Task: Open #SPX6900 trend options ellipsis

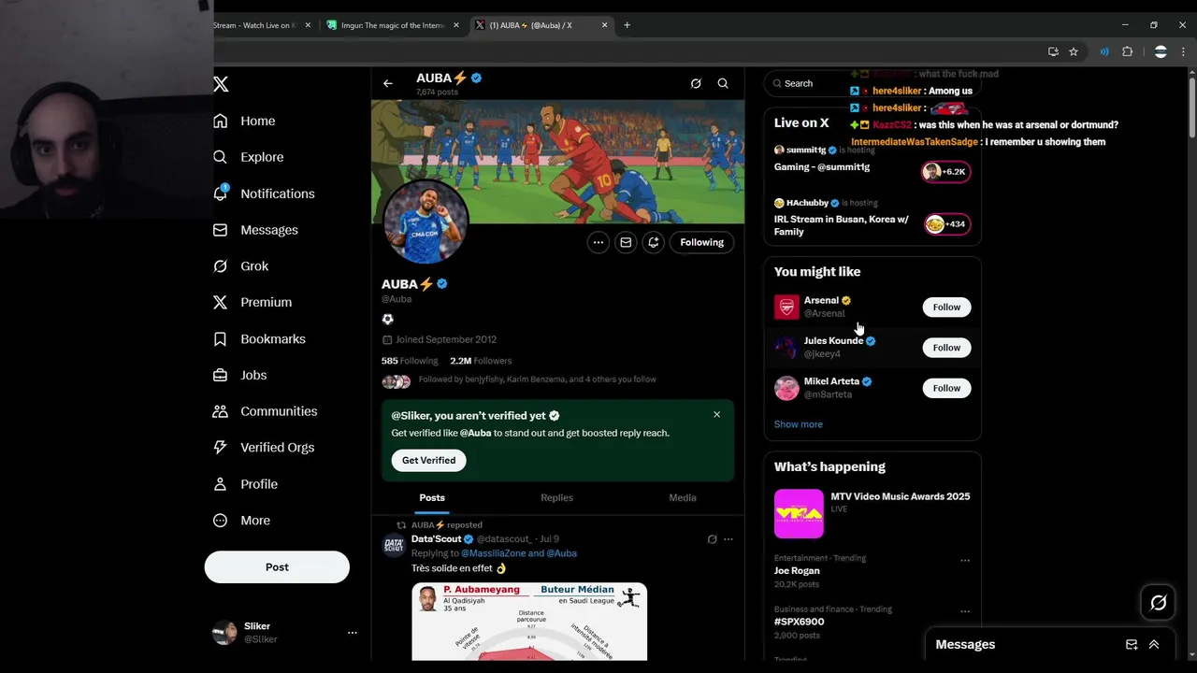Action: click(965, 611)
